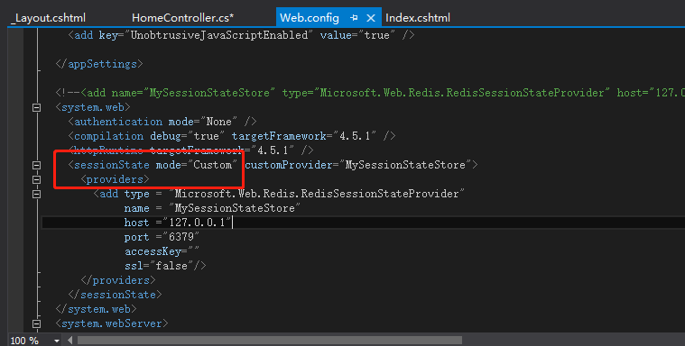The image size is (685, 346).
Task: Click the closing </providers> tag
Action: (118, 280)
